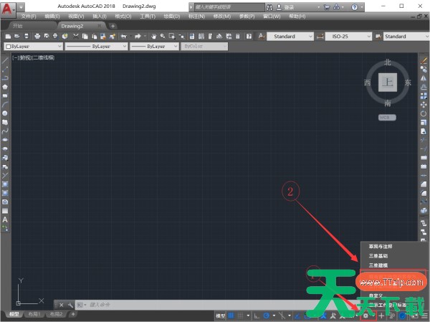Open the linetype ByLayer dropdown
The width and height of the screenshot is (430, 322).
[x=96, y=47]
